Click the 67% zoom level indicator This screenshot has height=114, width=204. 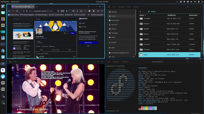click(62, 11)
